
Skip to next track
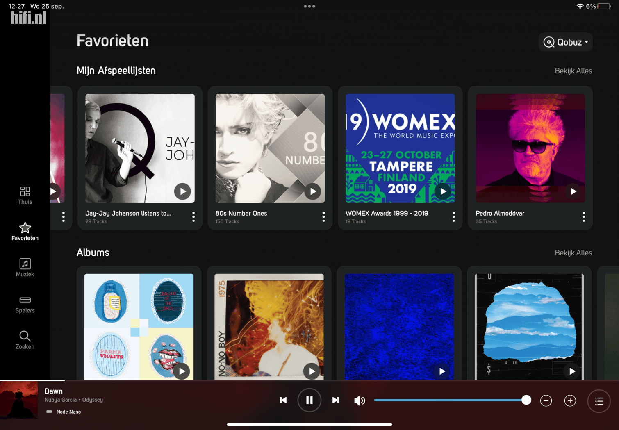point(336,400)
